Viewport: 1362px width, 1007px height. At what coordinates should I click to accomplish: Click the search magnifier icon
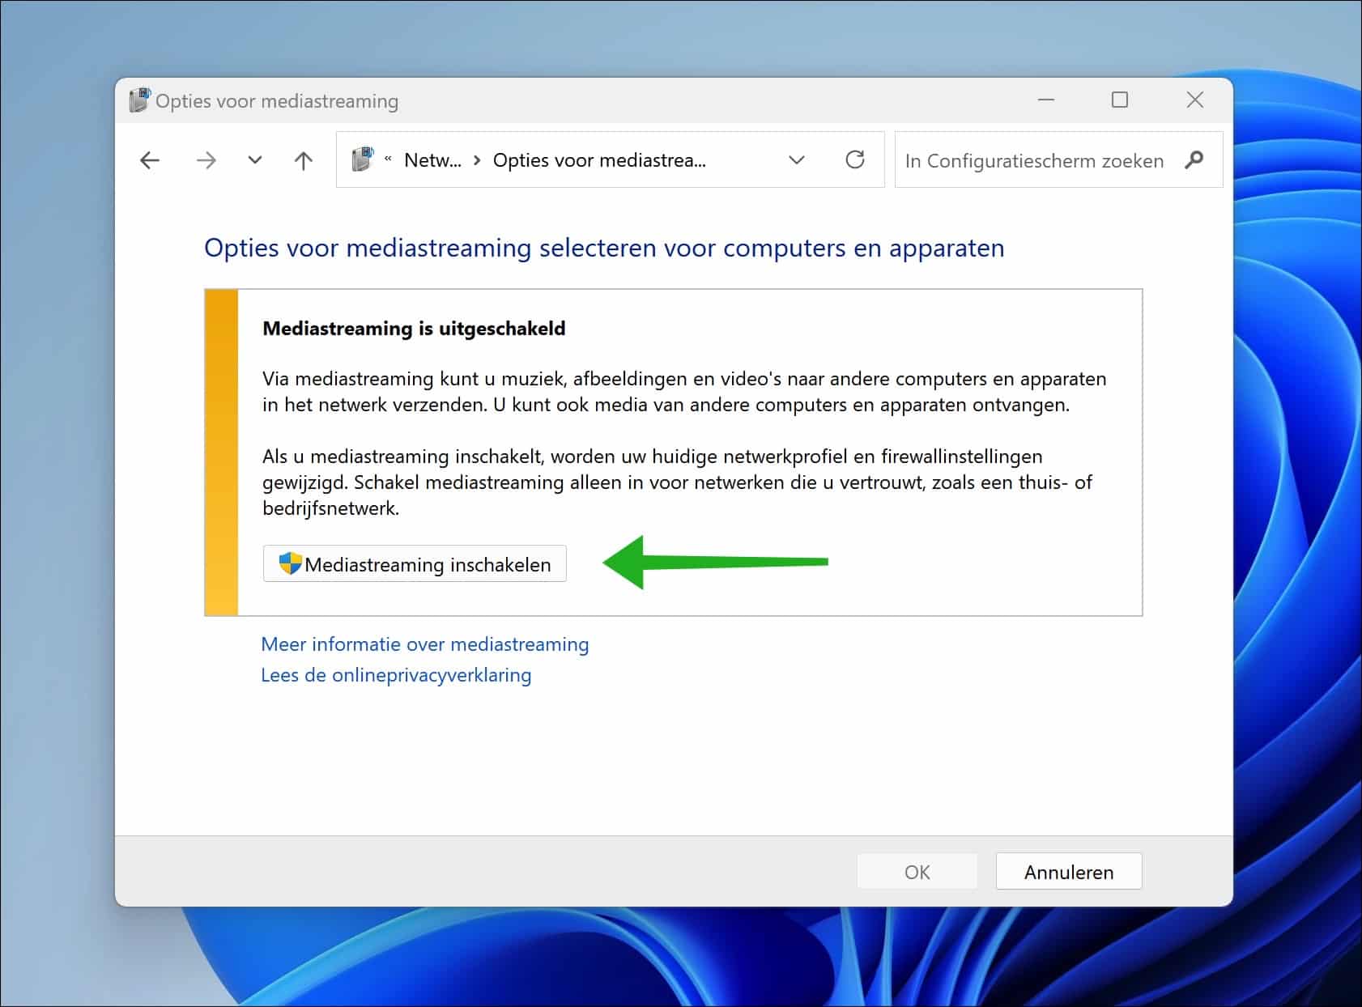(x=1194, y=160)
